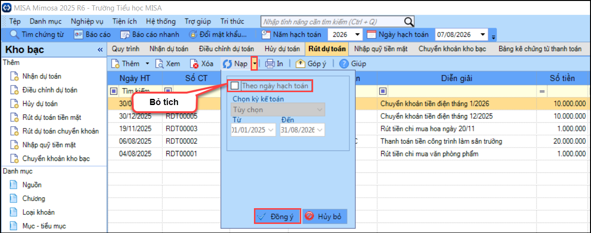
Task: Toggle Theo ngày hạch toán checkbox
Action: tap(234, 86)
